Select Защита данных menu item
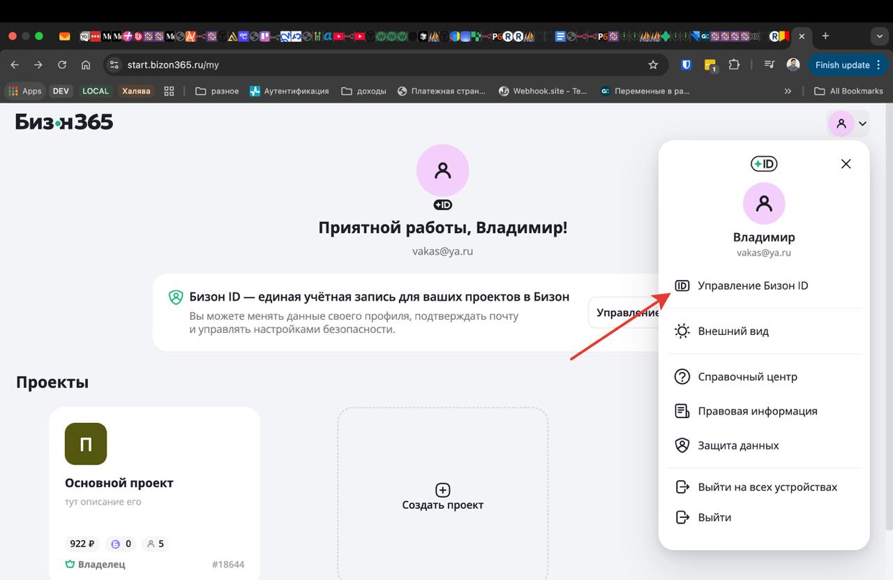Viewport: 893px width, 580px height. point(737,445)
